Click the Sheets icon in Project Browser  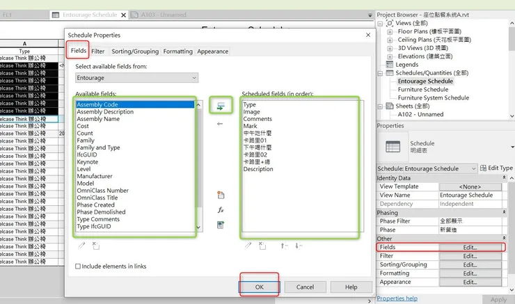coord(390,106)
